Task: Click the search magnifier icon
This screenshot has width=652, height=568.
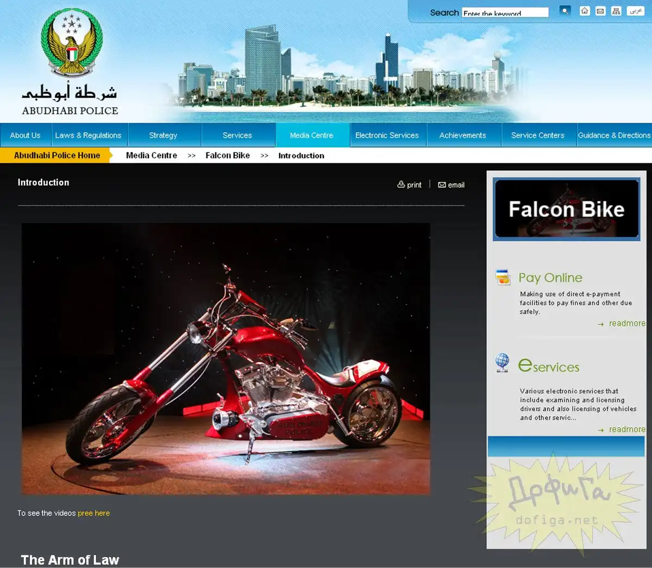Action: pos(565,11)
